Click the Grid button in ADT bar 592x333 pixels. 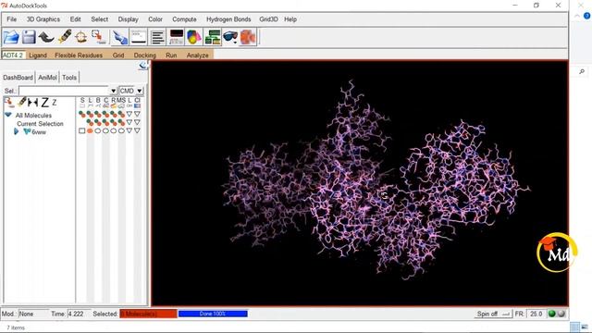coord(118,55)
